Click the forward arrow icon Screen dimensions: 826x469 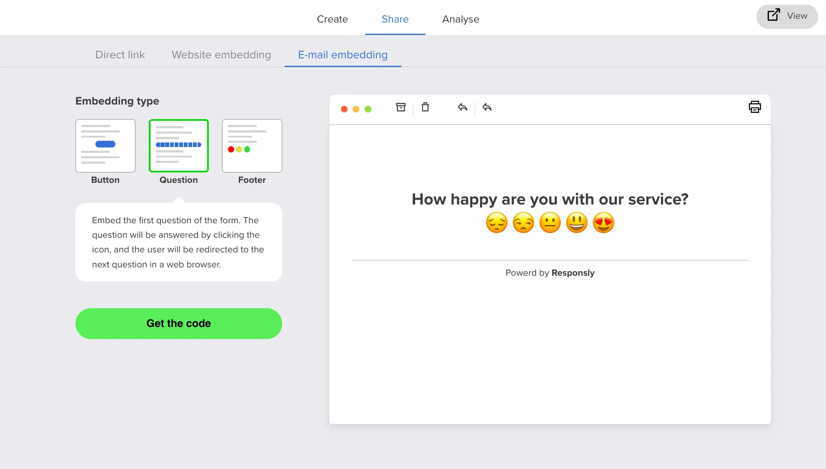pyautogui.click(x=487, y=107)
